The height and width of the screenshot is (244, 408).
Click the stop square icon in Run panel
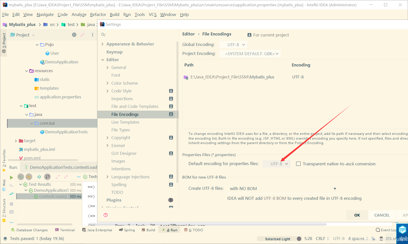[x=11, y=204]
